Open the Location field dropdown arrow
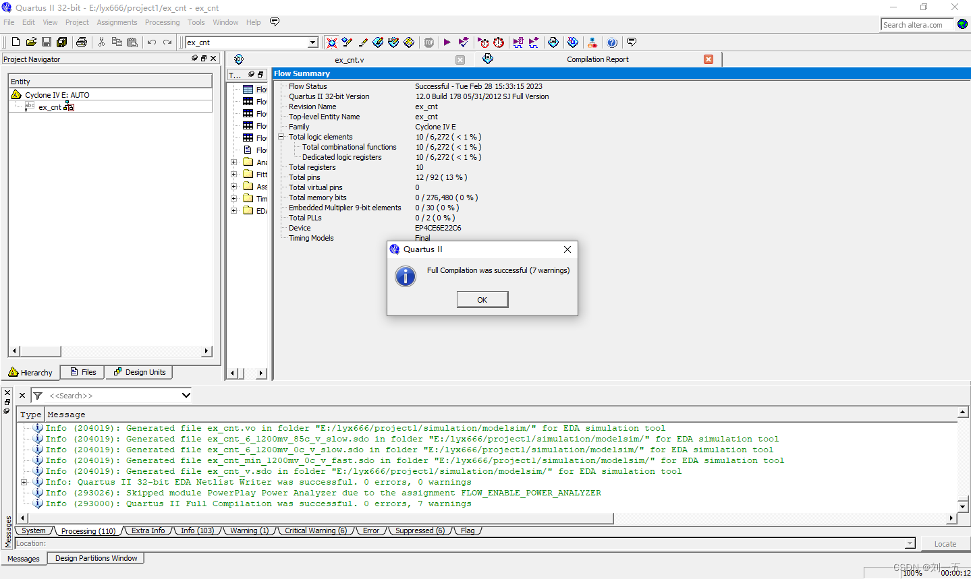The image size is (971, 579). point(910,543)
